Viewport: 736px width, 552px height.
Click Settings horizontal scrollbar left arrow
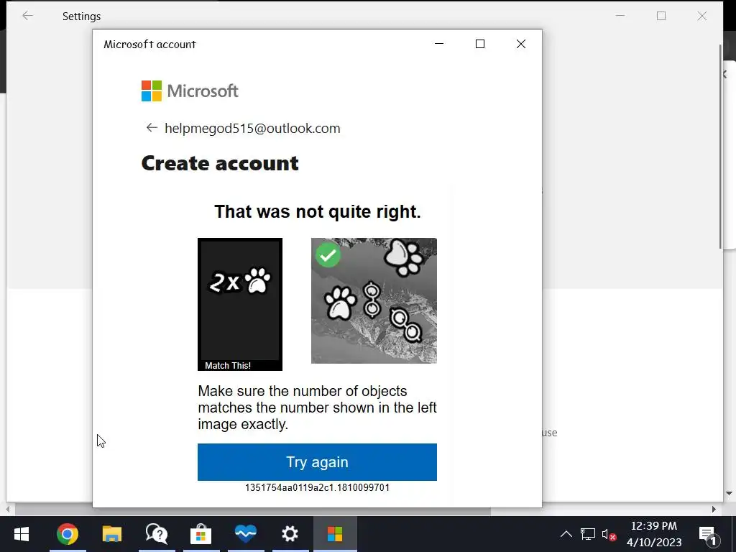[7, 510]
